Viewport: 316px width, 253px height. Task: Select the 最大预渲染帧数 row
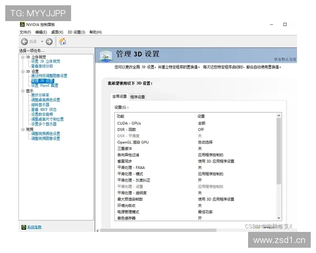(195, 199)
